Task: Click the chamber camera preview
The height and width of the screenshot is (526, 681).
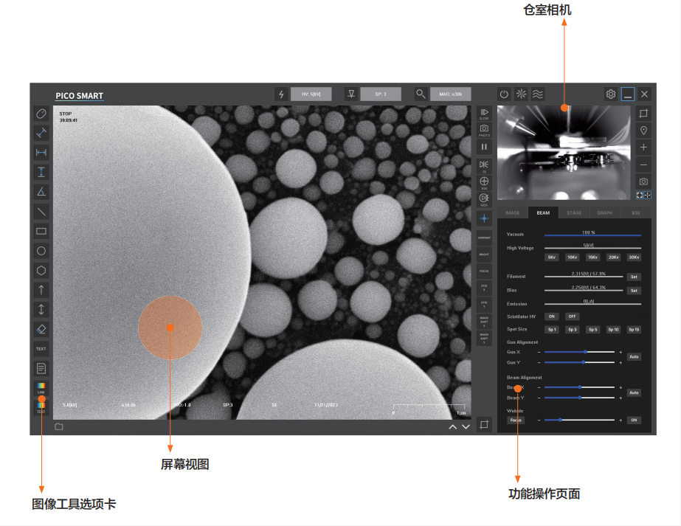Action: pos(564,153)
